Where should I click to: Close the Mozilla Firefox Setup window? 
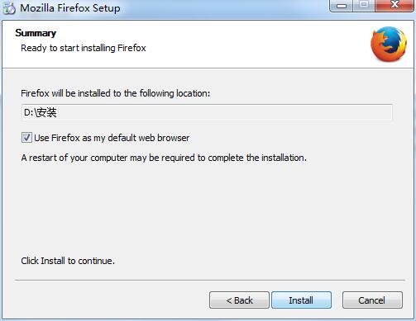(x=394, y=6)
